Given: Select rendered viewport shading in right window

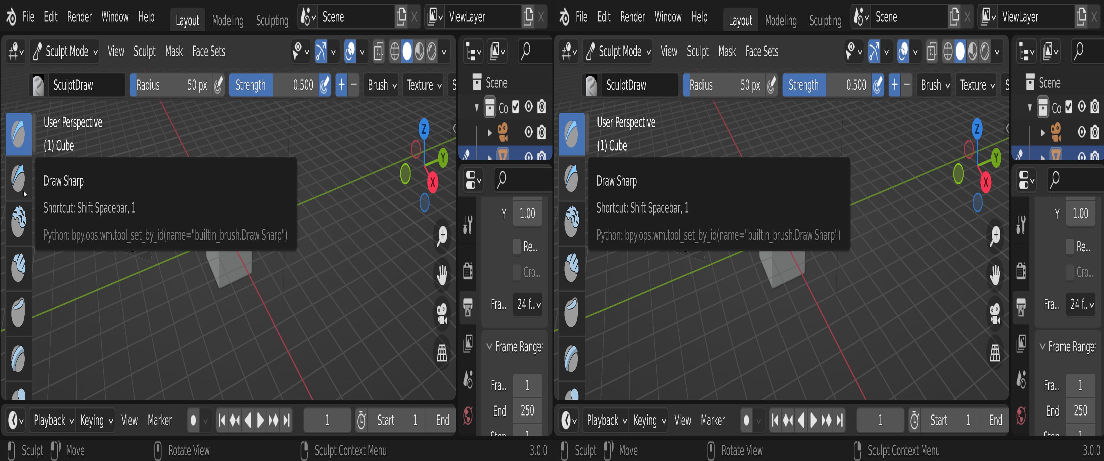Looking at the screenshot, I should pos(985,52).
